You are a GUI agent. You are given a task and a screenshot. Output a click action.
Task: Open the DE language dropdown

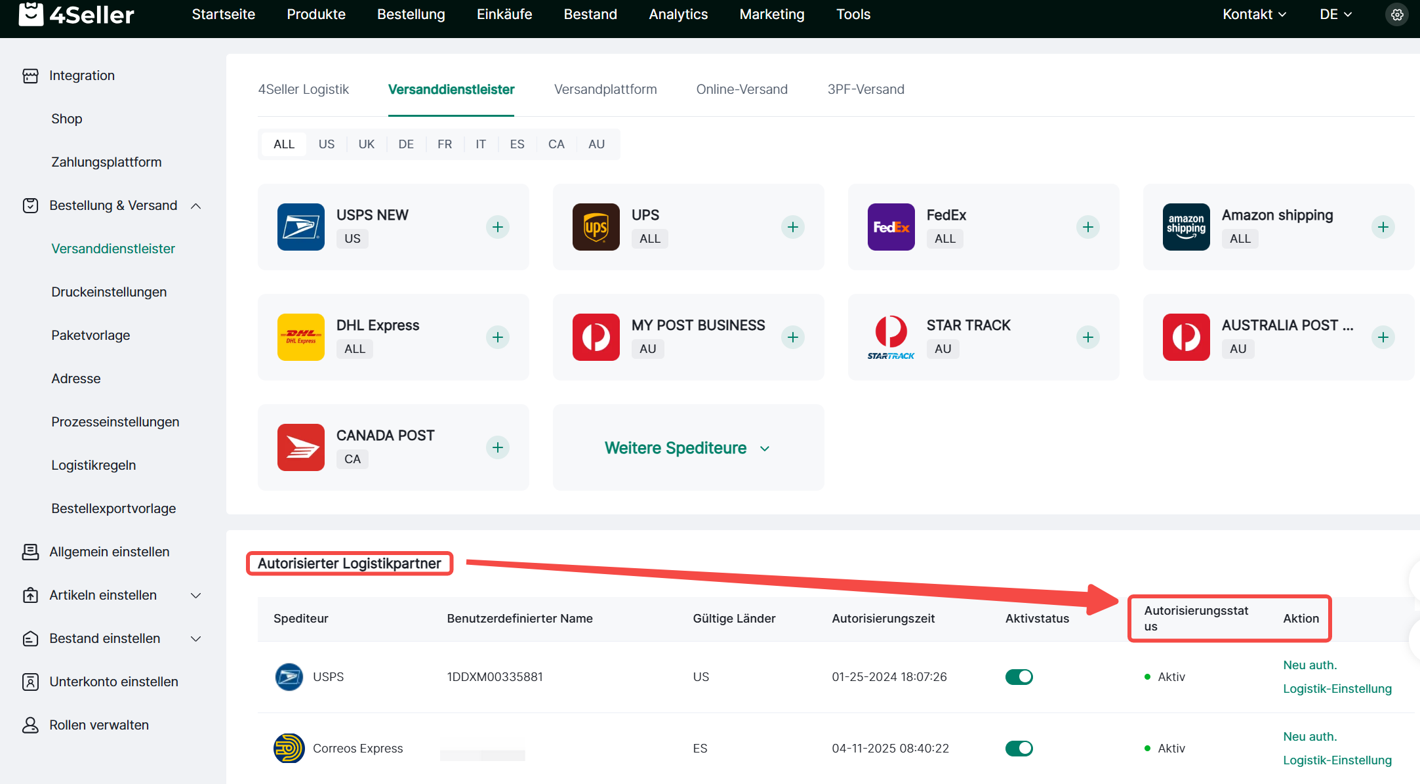(1335, 14)
